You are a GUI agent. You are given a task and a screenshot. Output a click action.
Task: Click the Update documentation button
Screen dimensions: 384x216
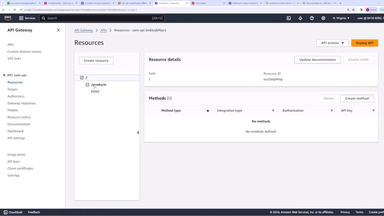[317, 60]
